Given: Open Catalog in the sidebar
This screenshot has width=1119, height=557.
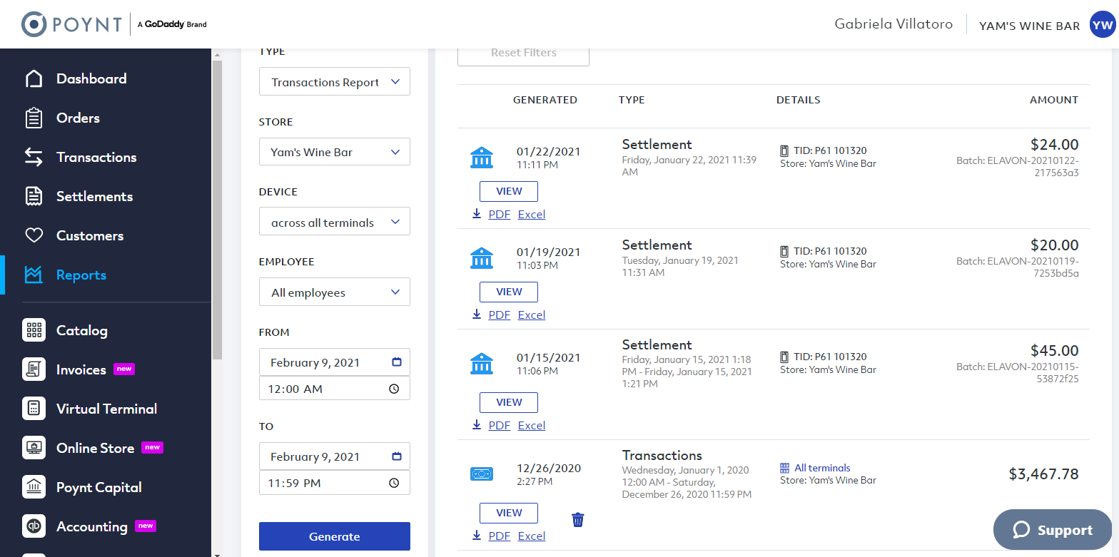Looking at the screenshot, I should 82,330.
